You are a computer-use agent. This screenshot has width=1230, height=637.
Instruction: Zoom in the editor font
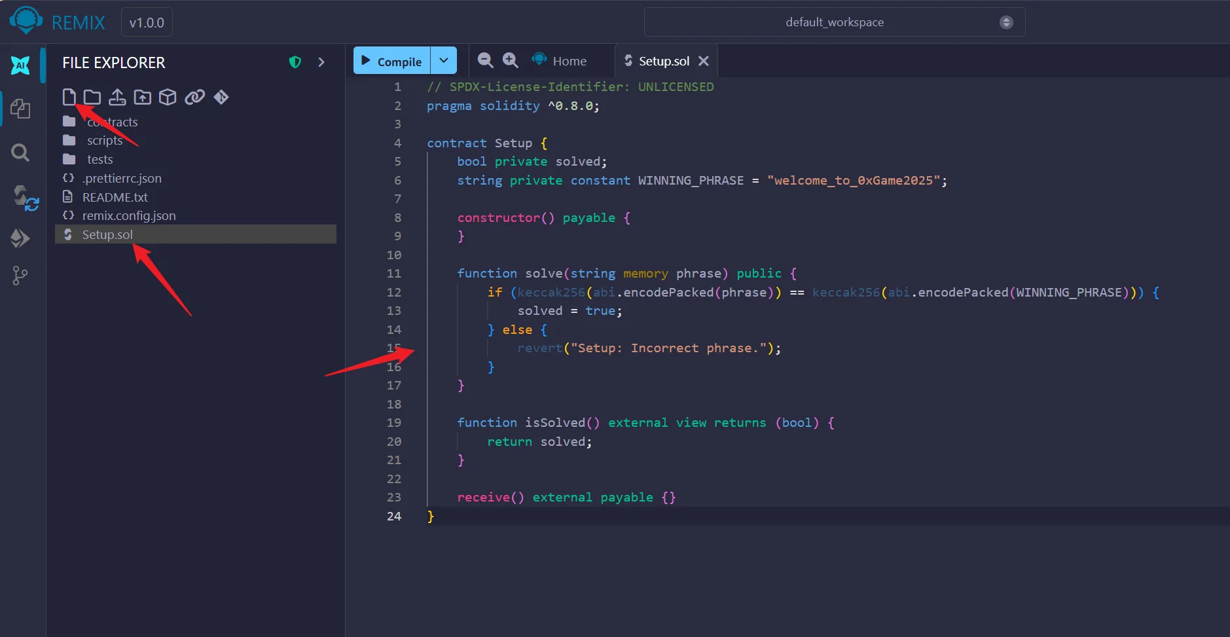coord(510,60)
